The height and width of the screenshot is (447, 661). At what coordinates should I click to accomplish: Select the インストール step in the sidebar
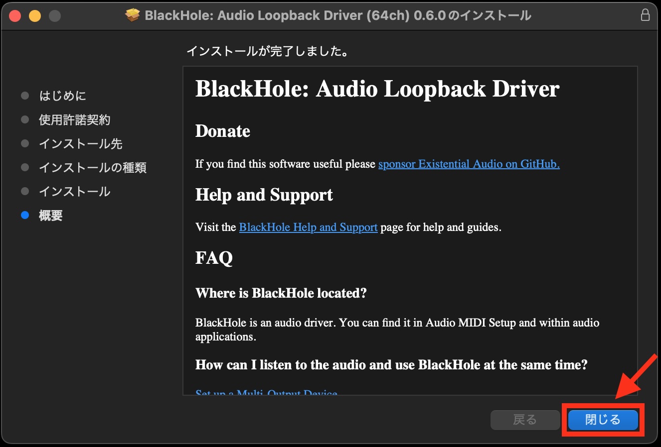[75, 191]
